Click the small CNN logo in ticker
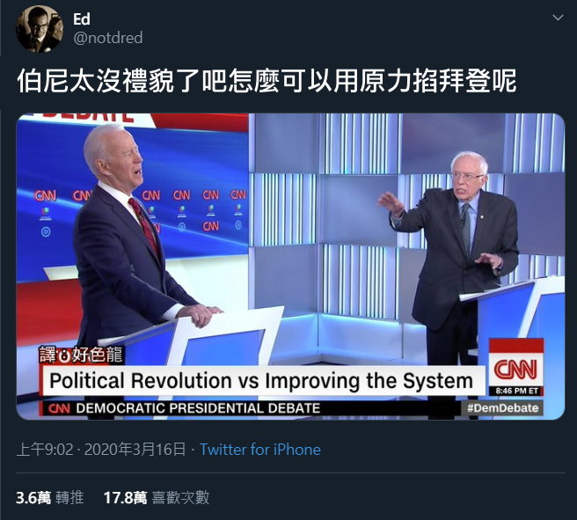Image resolution: width=577 pixels, height=520 pixels. (59, 408)
